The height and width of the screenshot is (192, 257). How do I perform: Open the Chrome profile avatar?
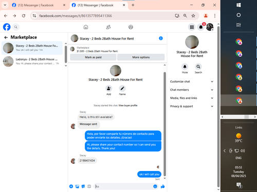point(206,16)
